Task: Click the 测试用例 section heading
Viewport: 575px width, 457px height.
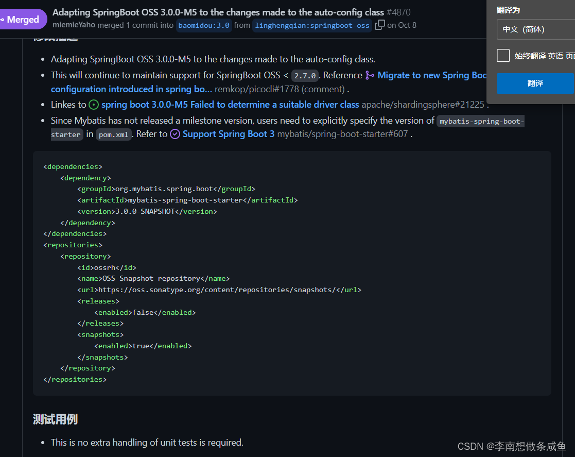Action: click(x=55, y=419)
